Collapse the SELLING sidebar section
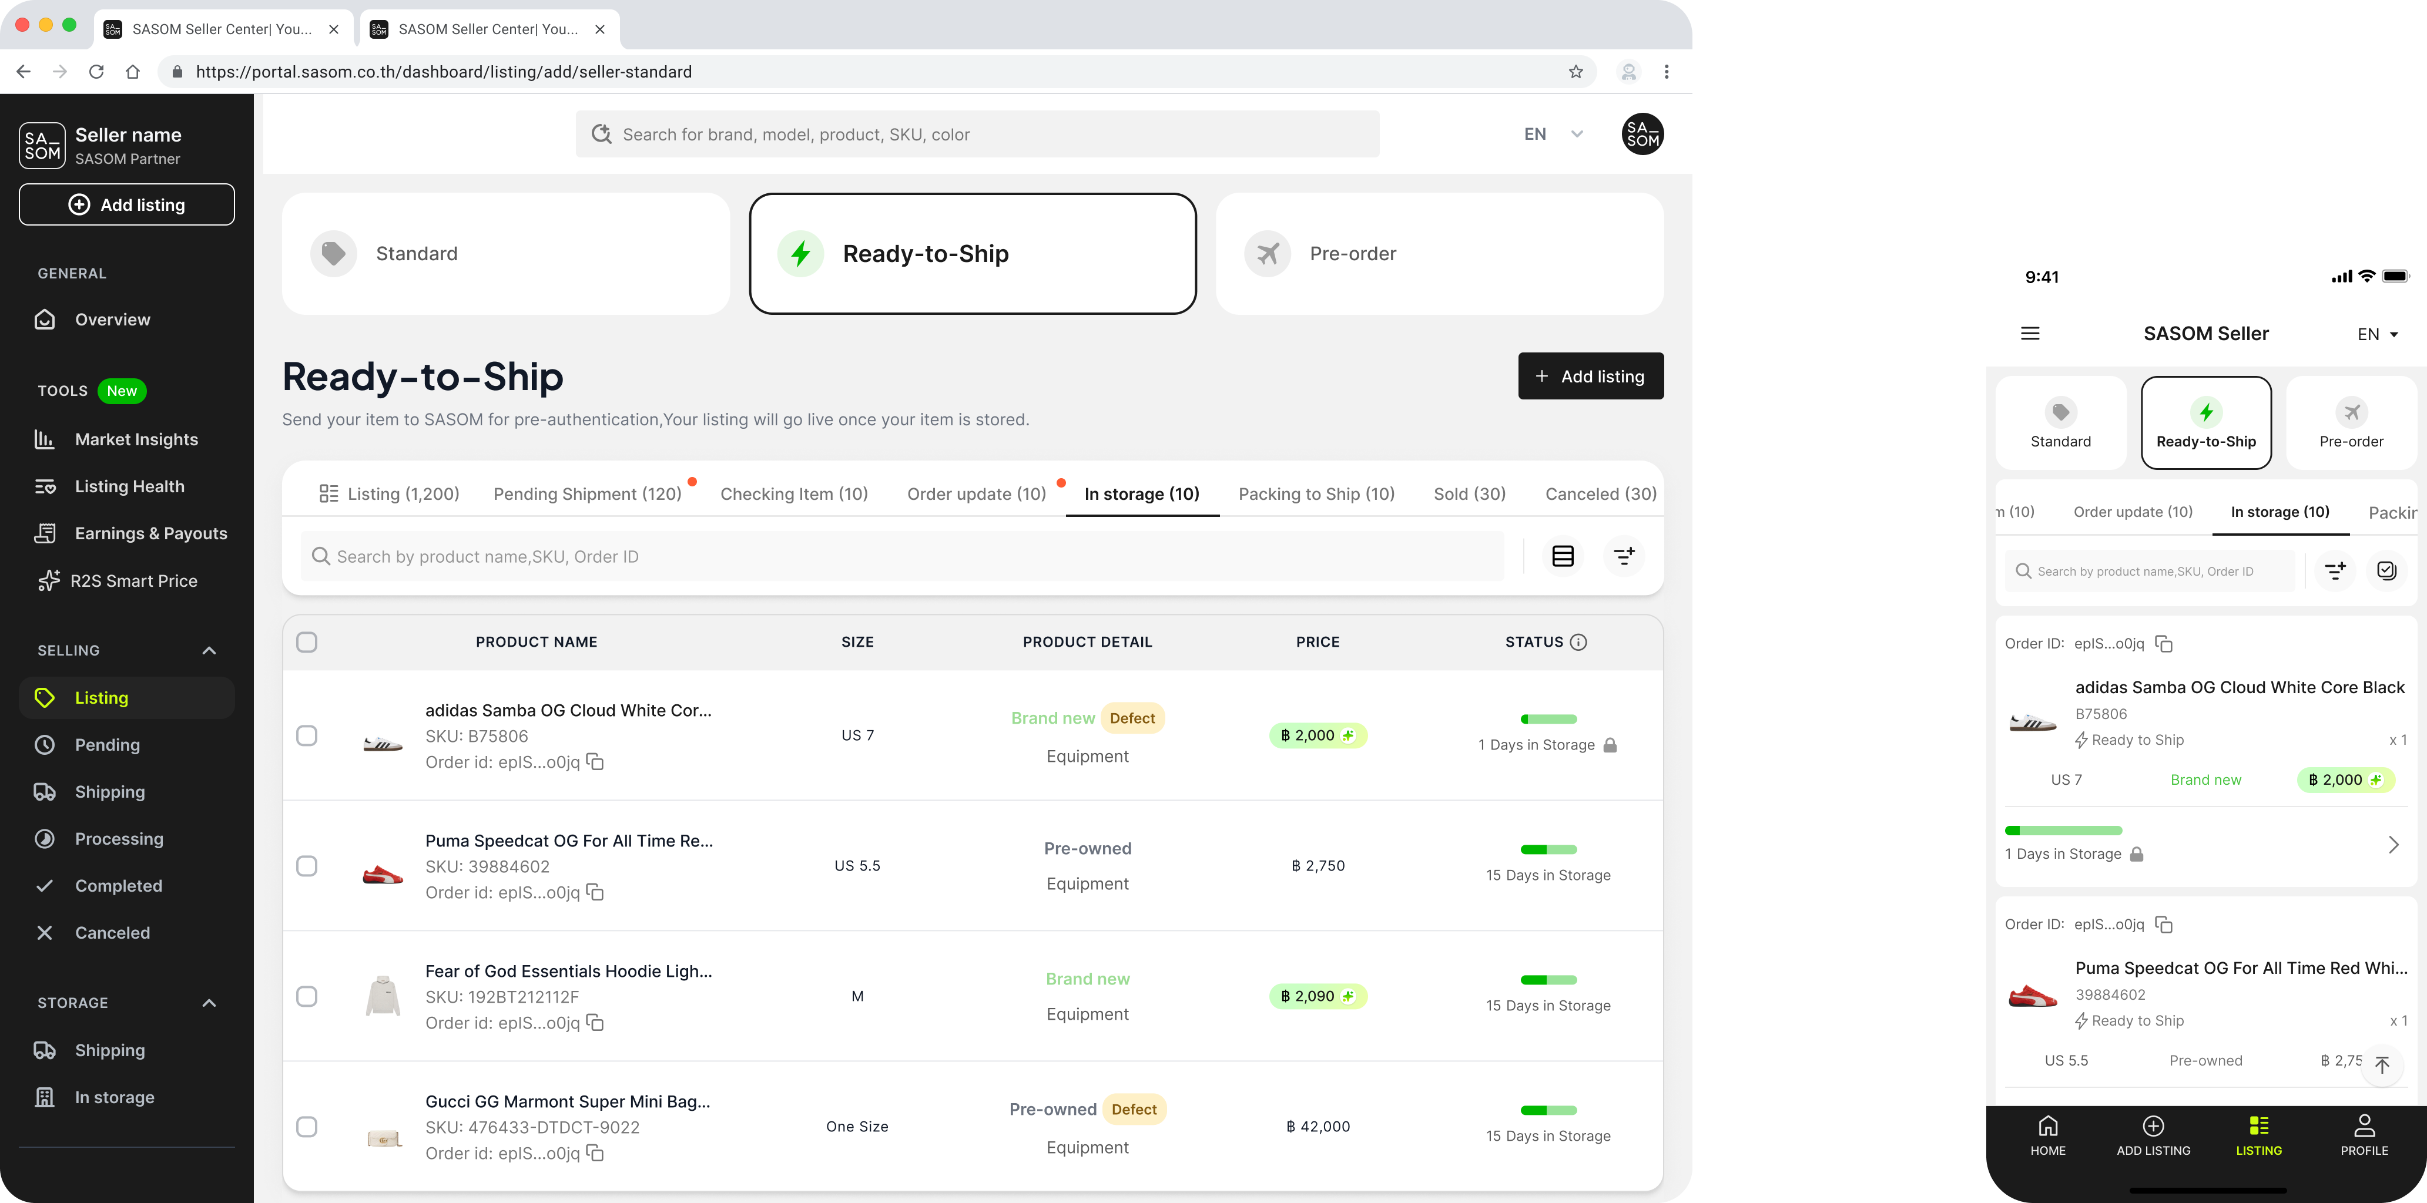Image resolution: width=2427 pixels, height=1203 pixels. click(209, 650)
